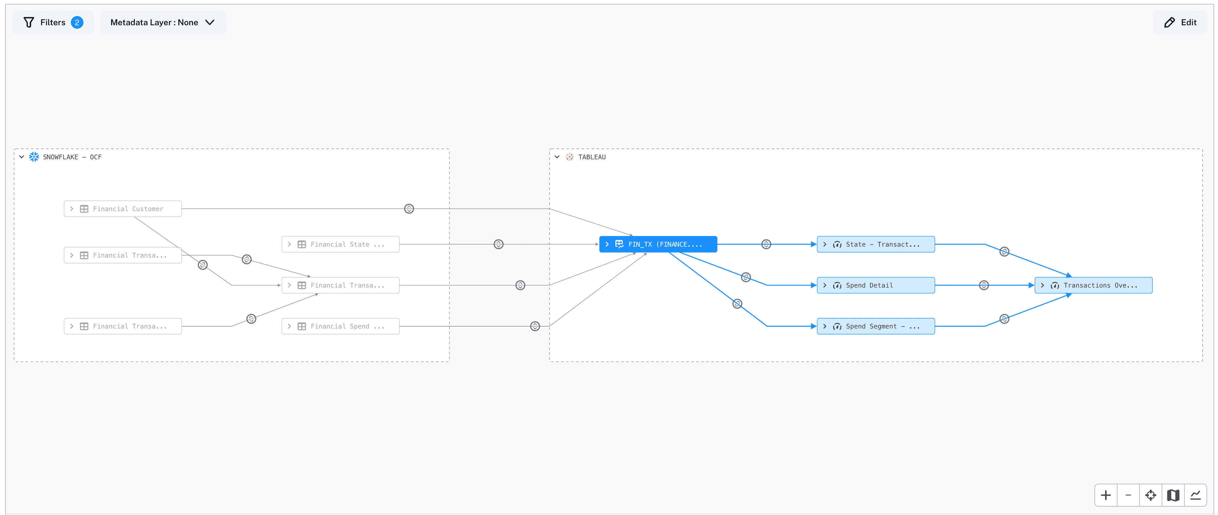The image size is (1218, 515).
Task: Select the re-center view icon
Action: pyautogui.click(x=1151, y=495)
